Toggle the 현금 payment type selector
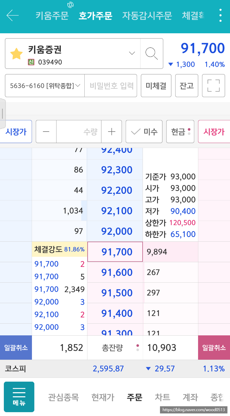Image resolution: width=230 pixels, height=416 pixels. (180, 132)
